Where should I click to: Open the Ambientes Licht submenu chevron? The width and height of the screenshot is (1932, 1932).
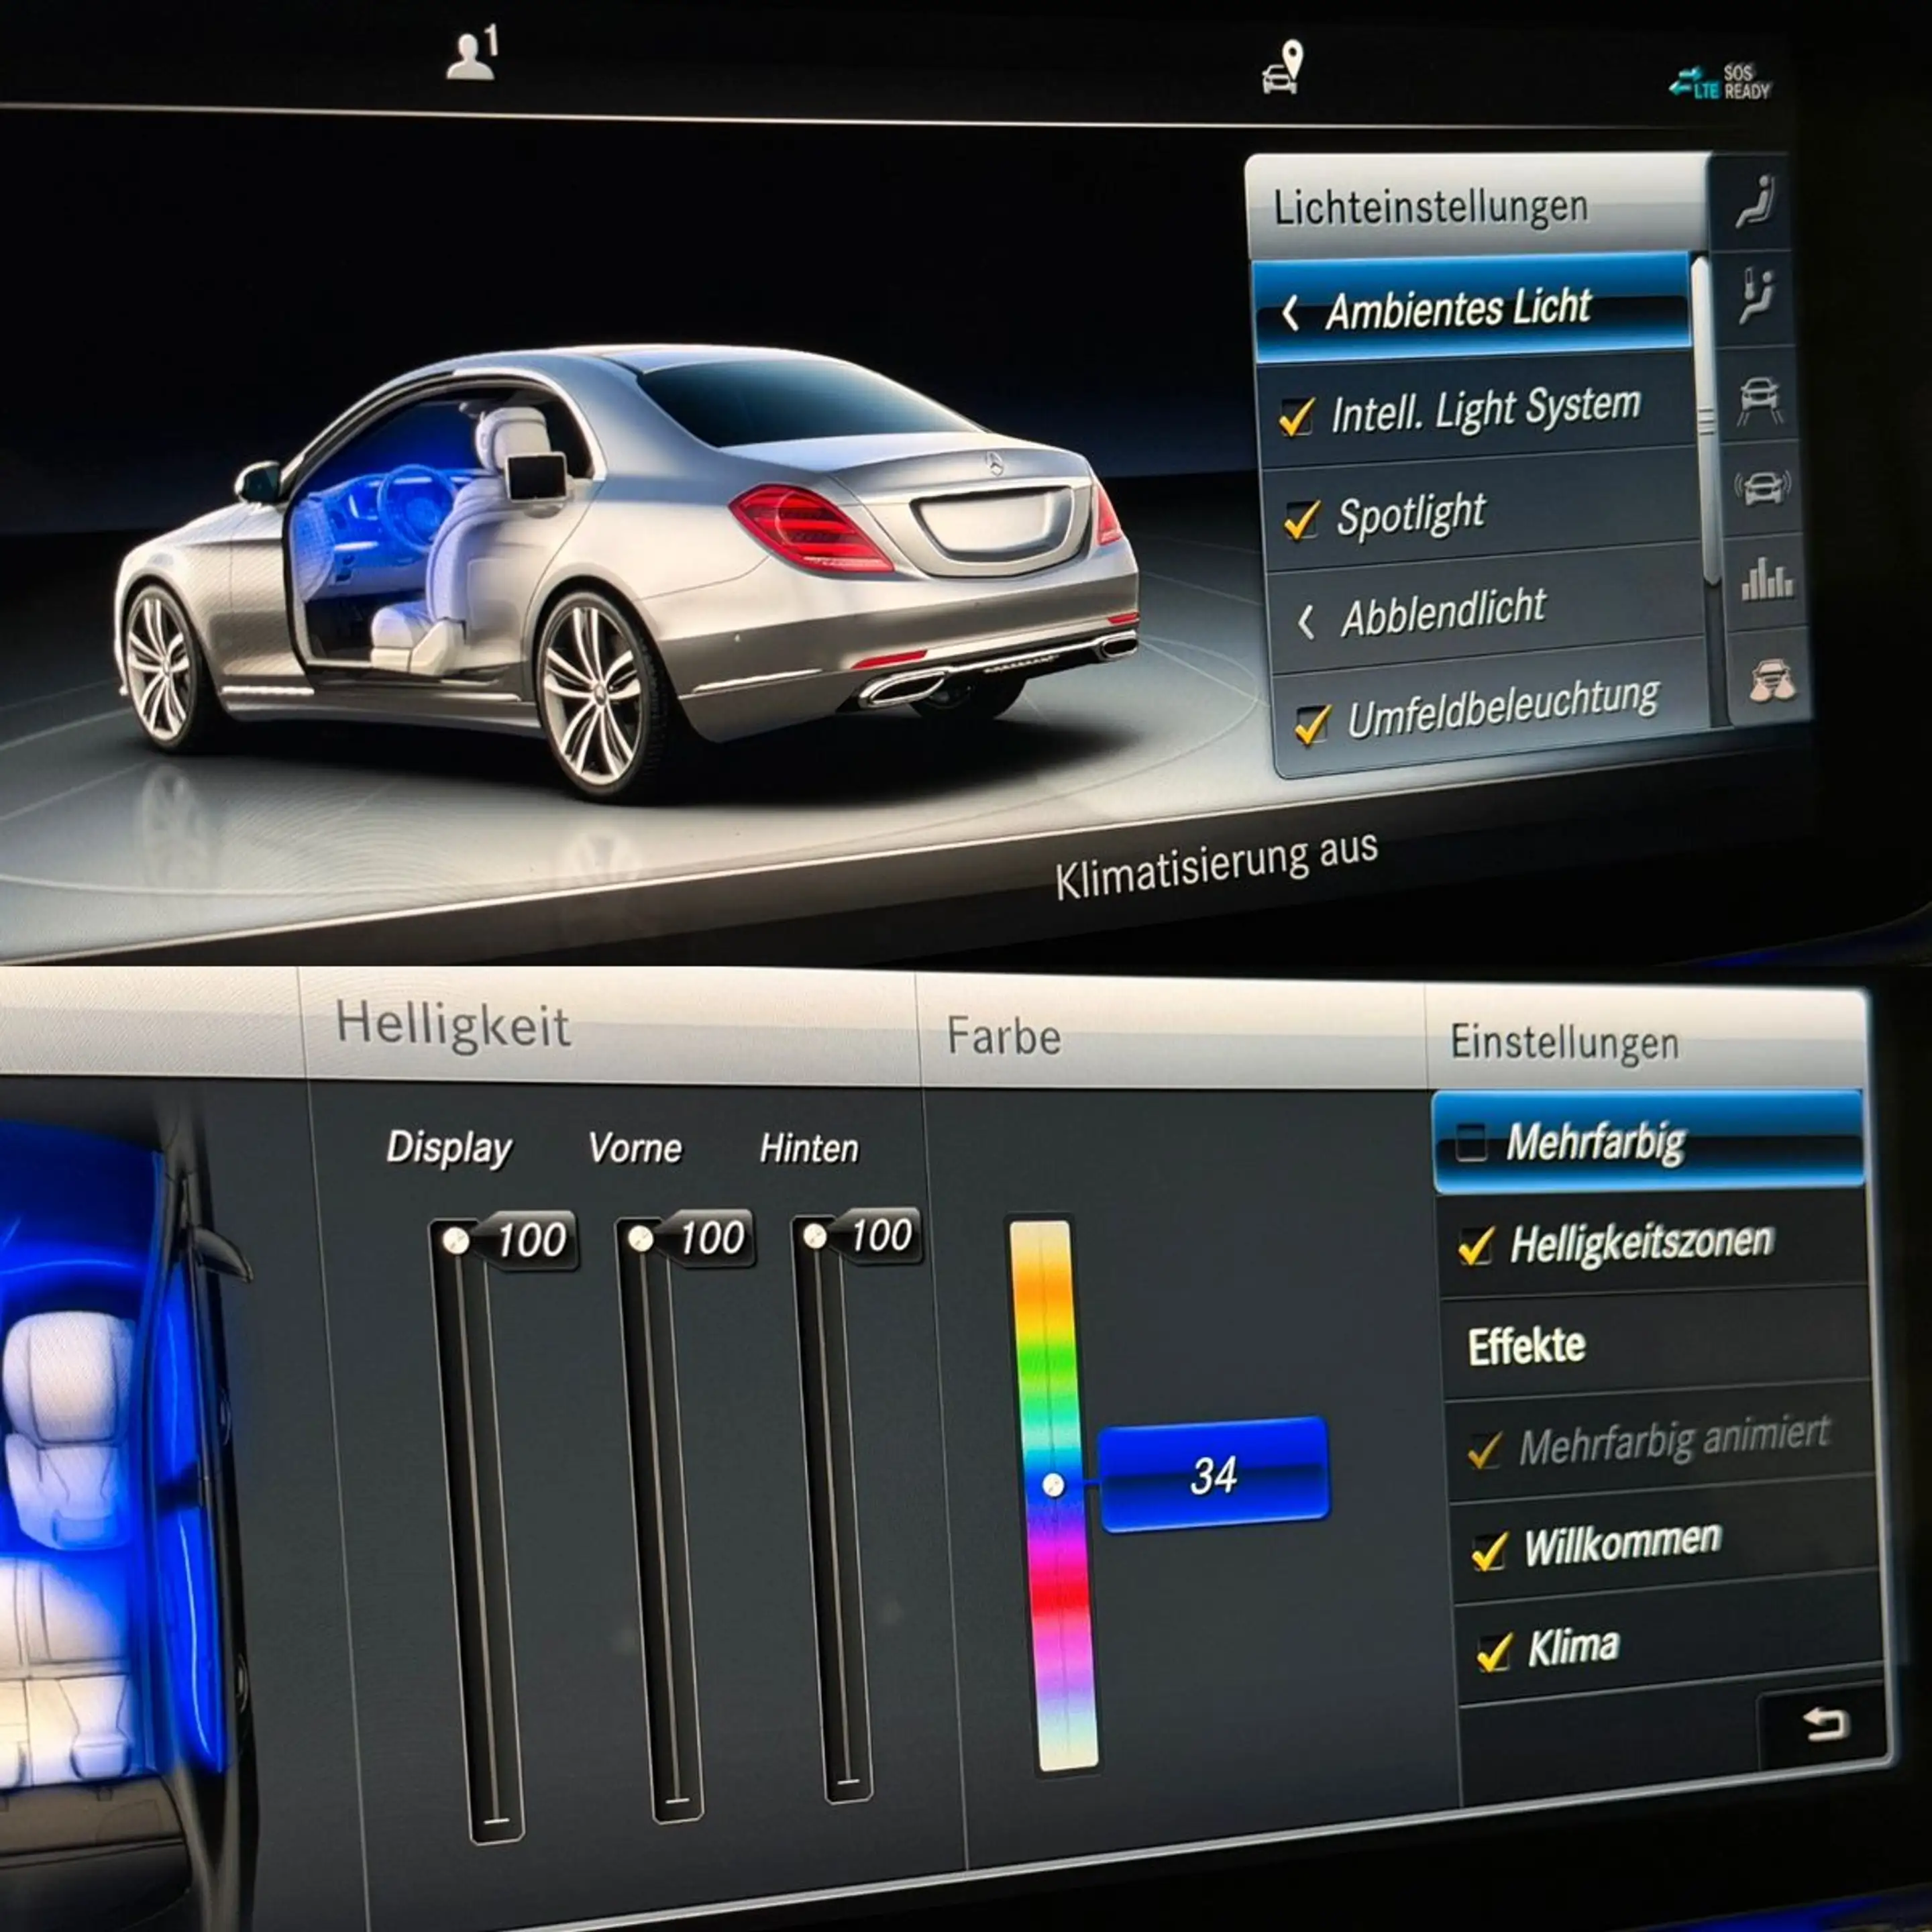(1291, 313)
